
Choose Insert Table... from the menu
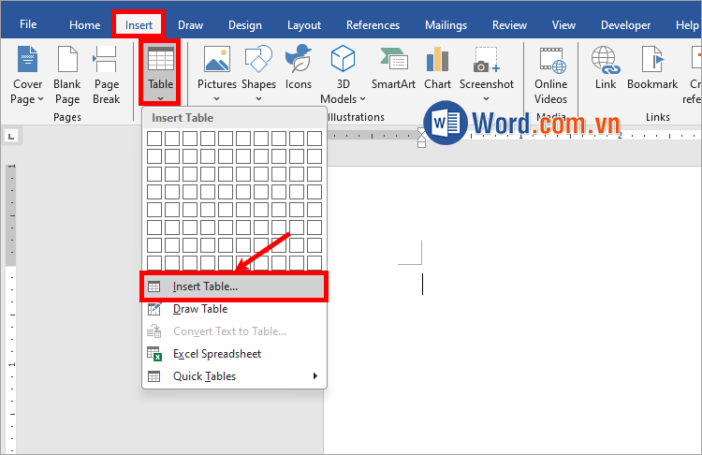234,286
